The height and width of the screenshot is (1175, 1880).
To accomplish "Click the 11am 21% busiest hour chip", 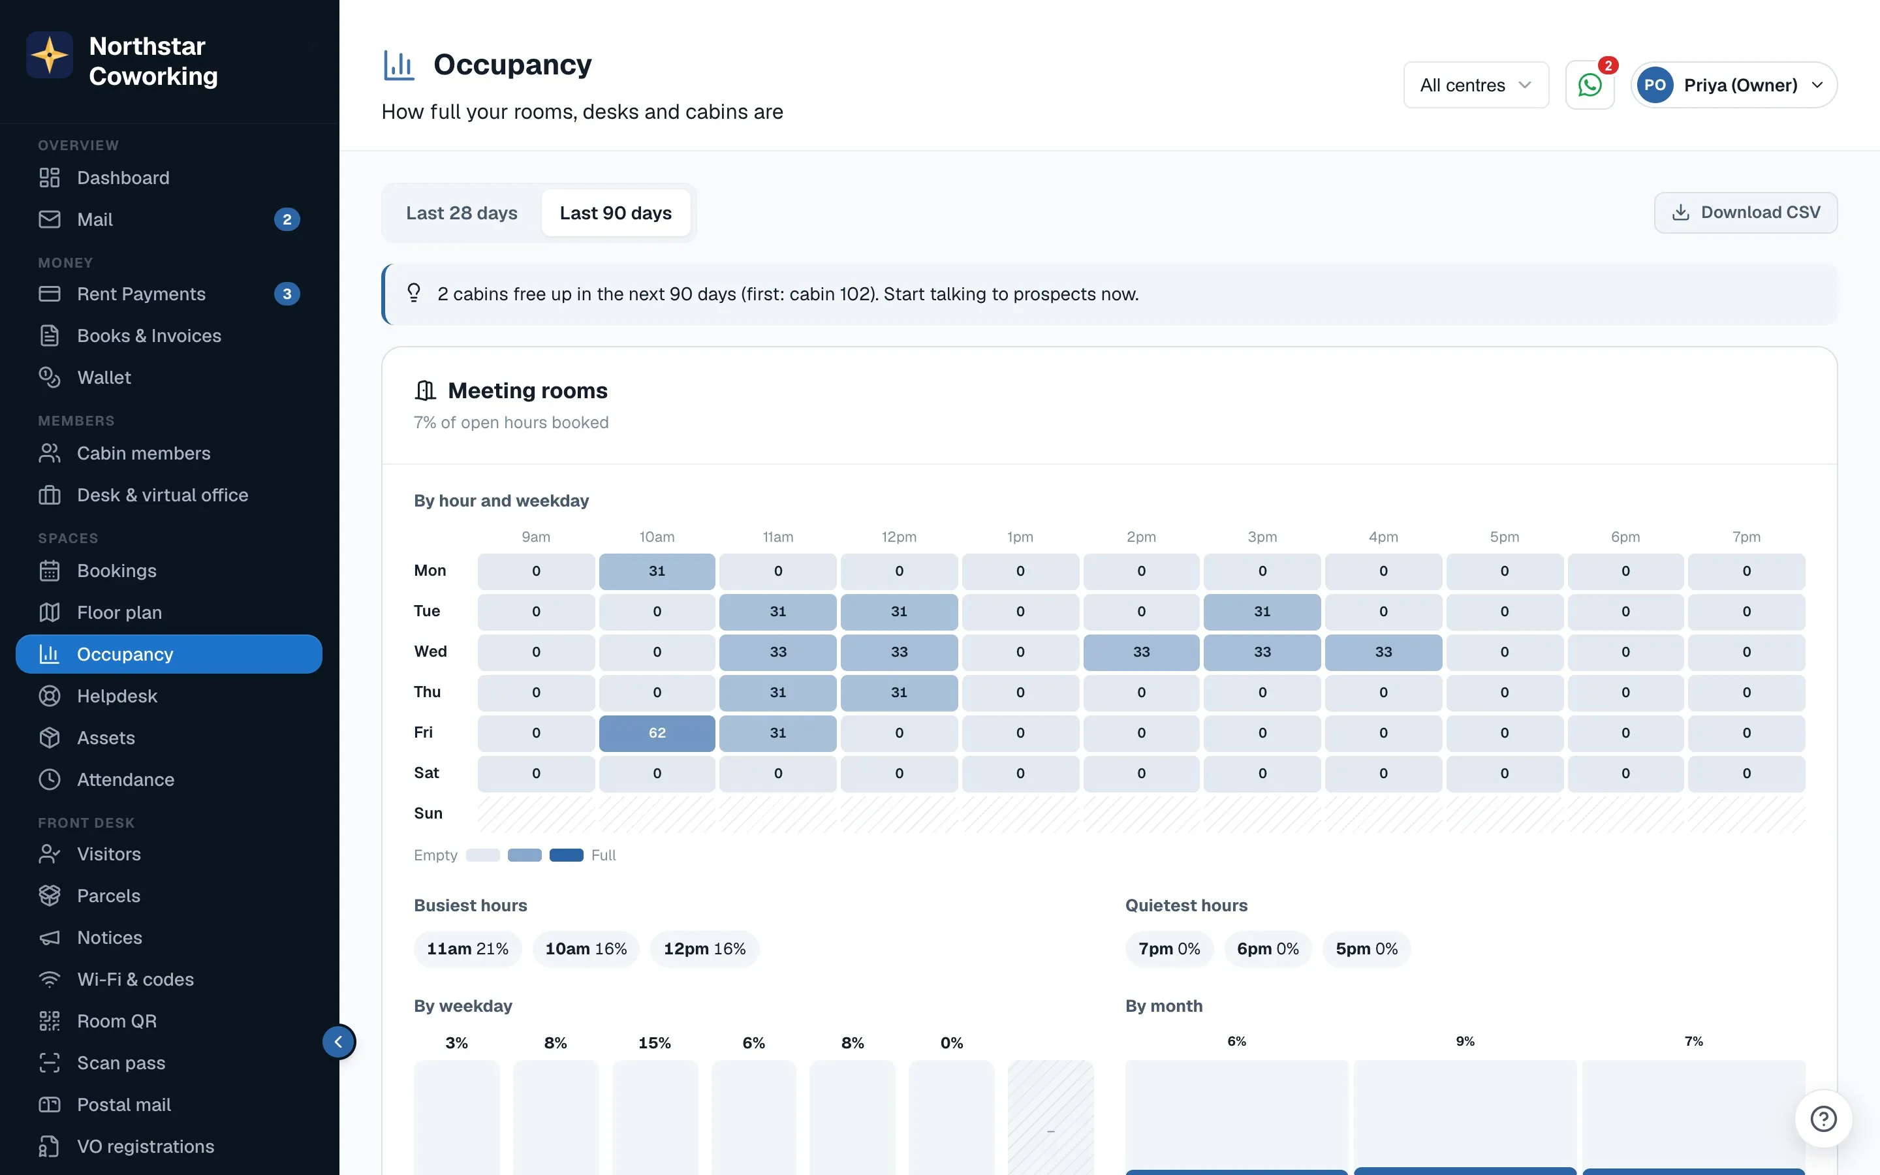I will coord(467,949).
